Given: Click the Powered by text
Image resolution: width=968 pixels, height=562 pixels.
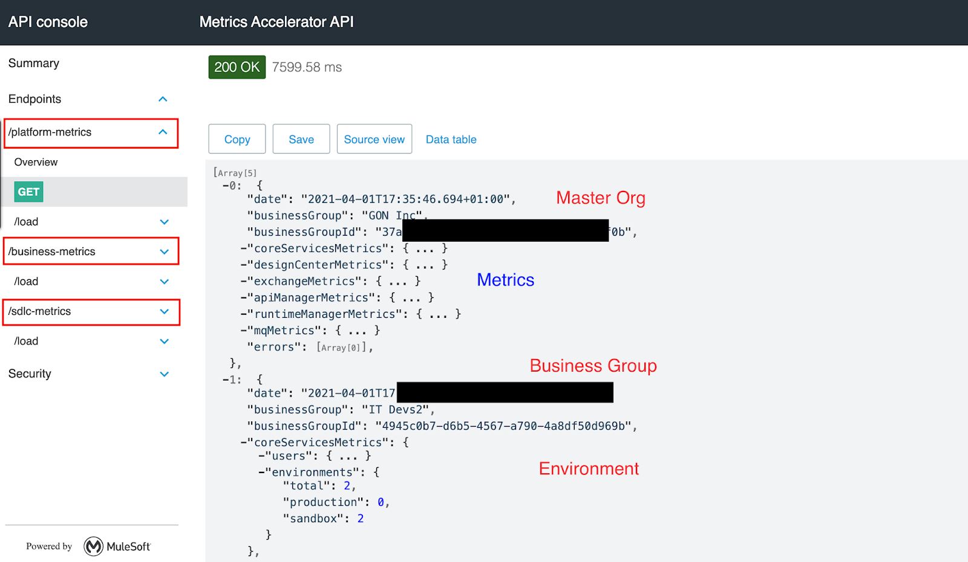Looking at the screenshot, I should pos(49,546).
